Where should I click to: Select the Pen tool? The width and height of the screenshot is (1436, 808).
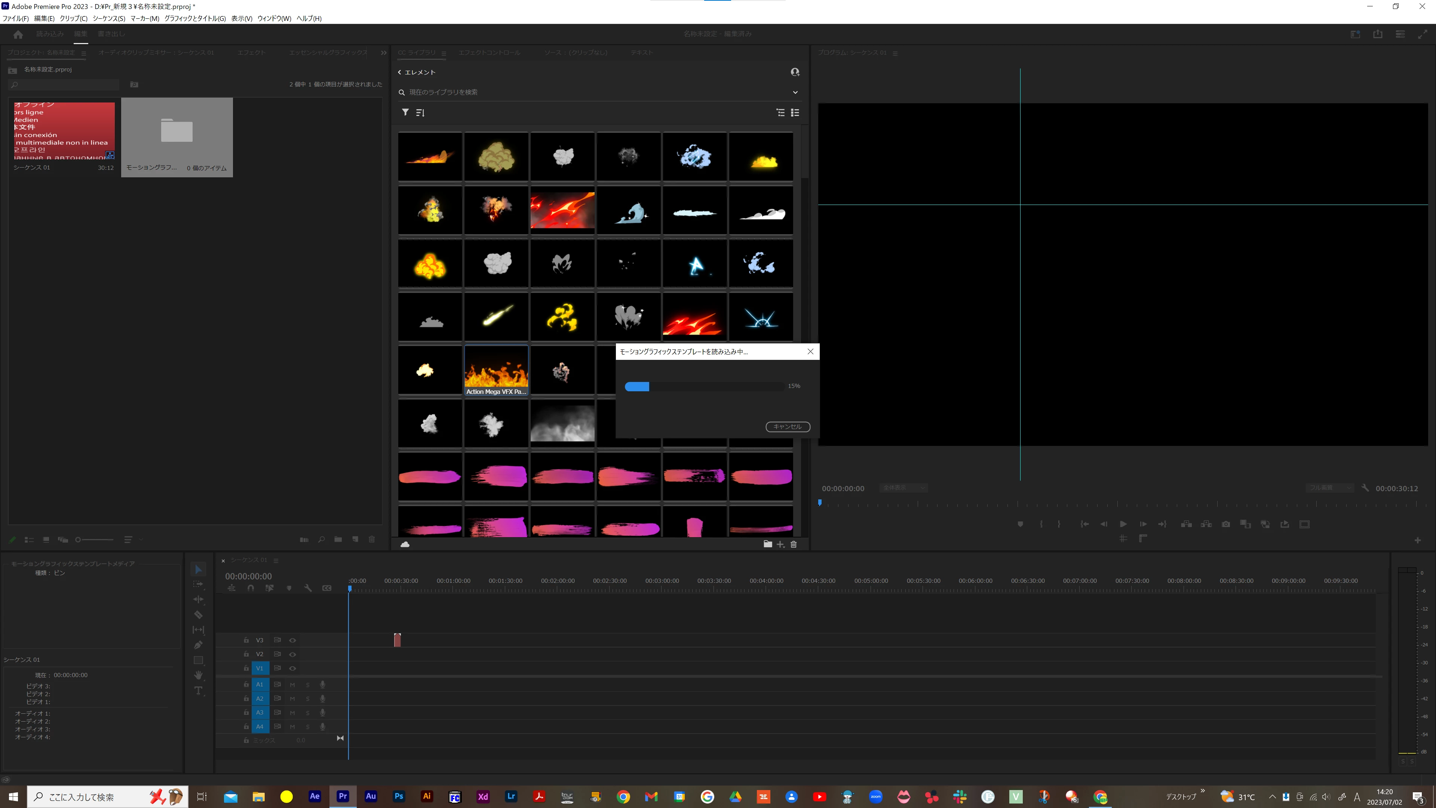pyautogui.click(x=198, y=645)
